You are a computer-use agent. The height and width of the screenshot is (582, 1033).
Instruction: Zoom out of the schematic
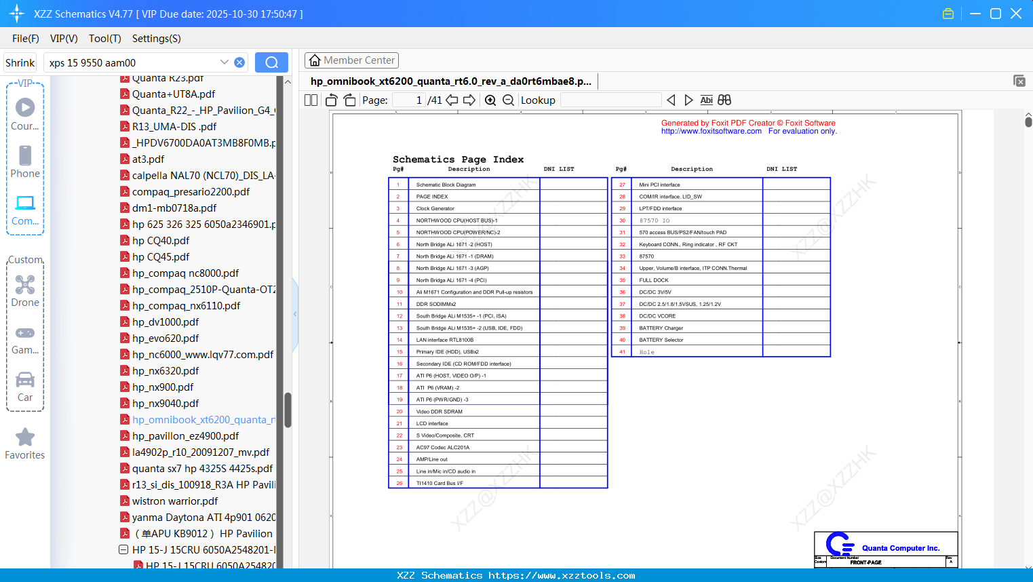point(508,100)
